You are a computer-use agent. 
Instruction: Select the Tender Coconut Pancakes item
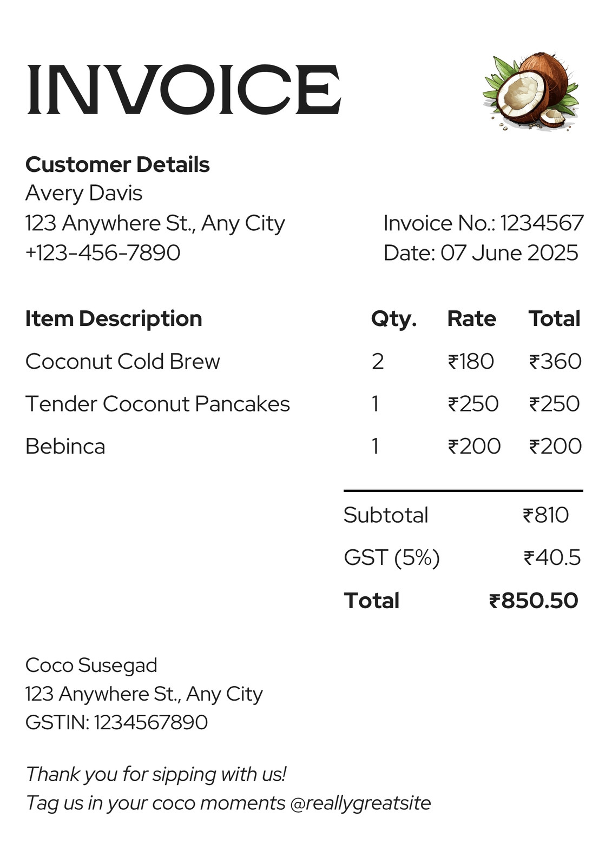pos(157,404)
